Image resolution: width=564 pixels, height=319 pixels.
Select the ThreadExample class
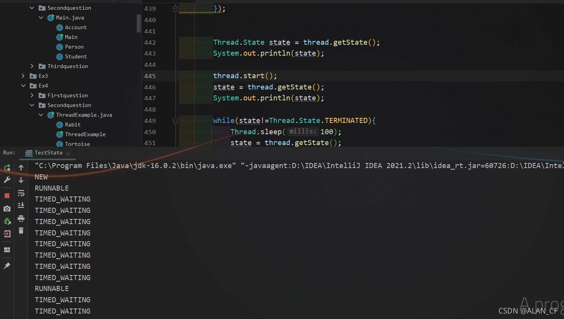81,134
